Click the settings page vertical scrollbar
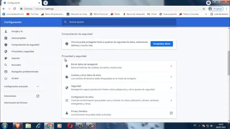 [x=229, y=63]
